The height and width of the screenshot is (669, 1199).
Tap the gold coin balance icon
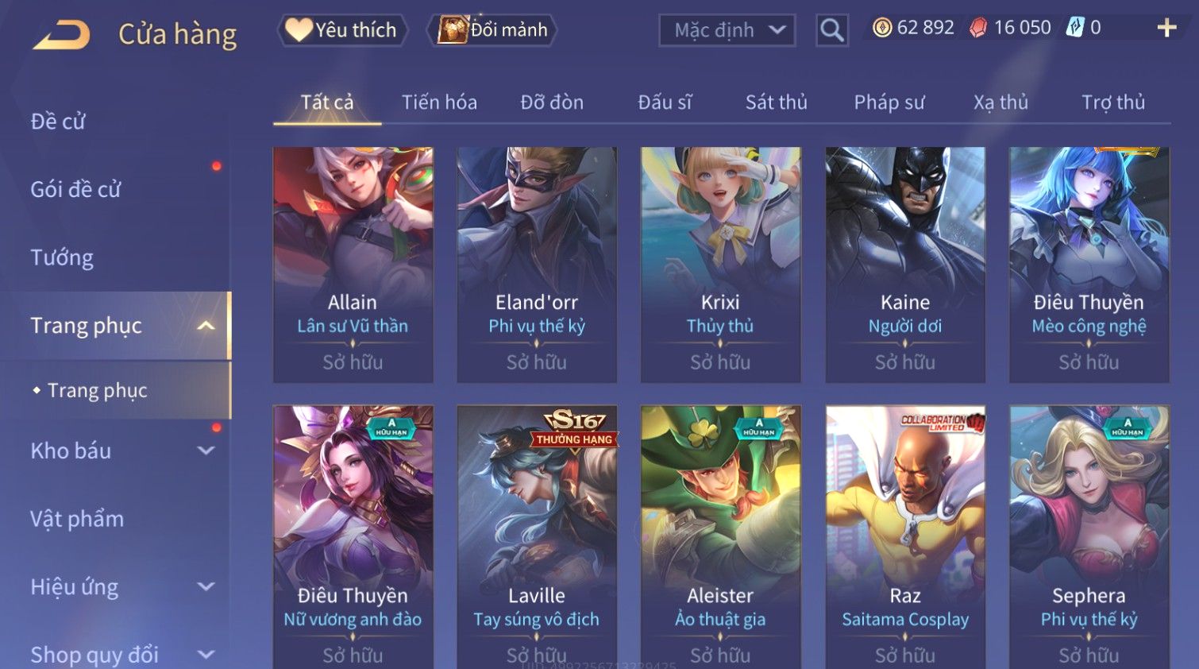click(x=881, y=28)
